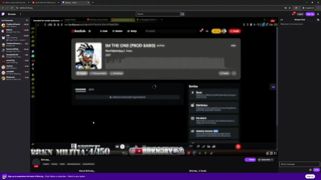Expand the Subscribe dropdown arrow
Viewport: 321px width, 180px height.
coord(272,159)
